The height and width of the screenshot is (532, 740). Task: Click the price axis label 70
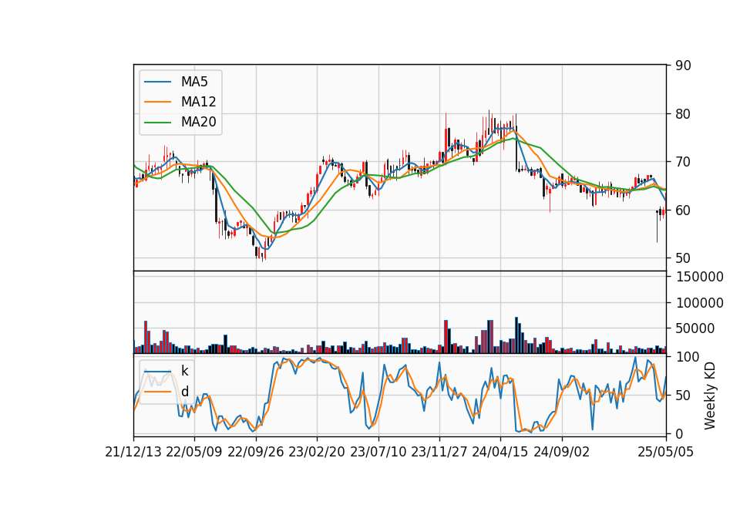[x=683, y=162]
